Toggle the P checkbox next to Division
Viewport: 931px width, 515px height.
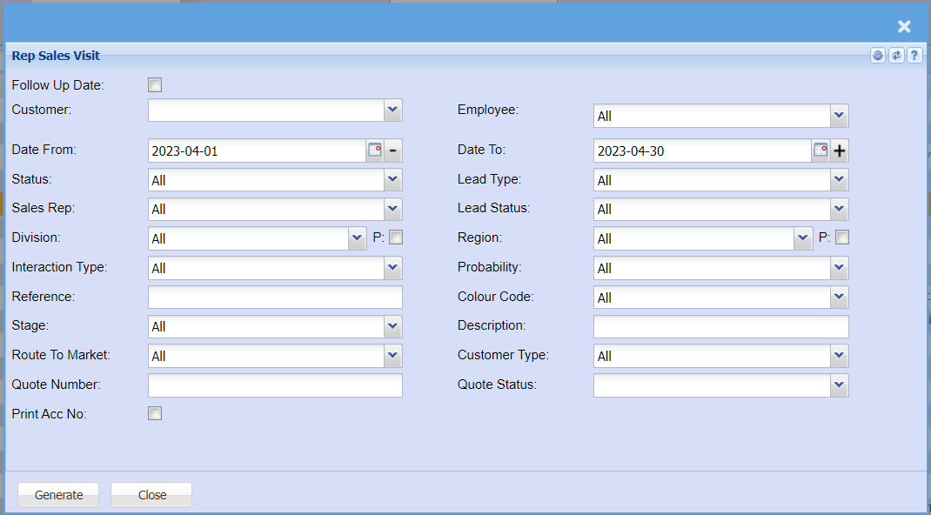pyautogui.click(x=396, y=237)
